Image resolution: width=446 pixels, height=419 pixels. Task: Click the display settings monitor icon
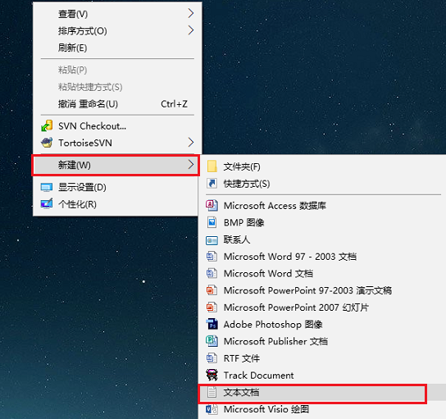pos(47,187)
